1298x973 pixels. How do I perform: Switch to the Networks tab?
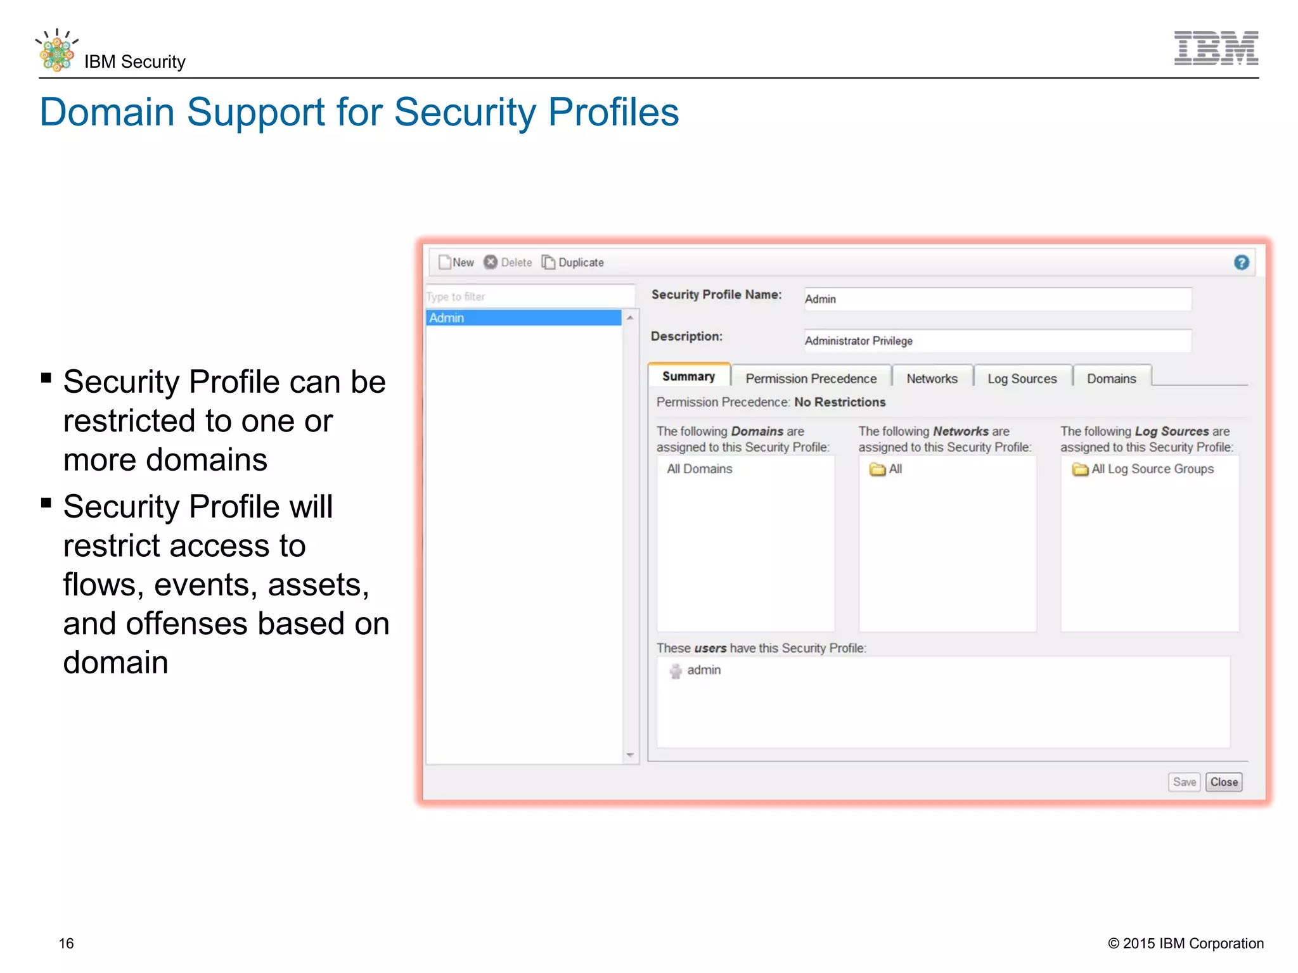[932, 378]
